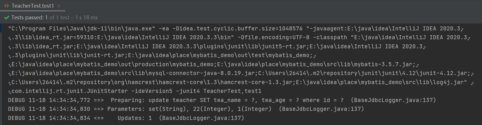Image resolution: width=482 pixels, height=125 pixels.
Task: Click the "Updates: 1" result text
Action: coord(134,118)
